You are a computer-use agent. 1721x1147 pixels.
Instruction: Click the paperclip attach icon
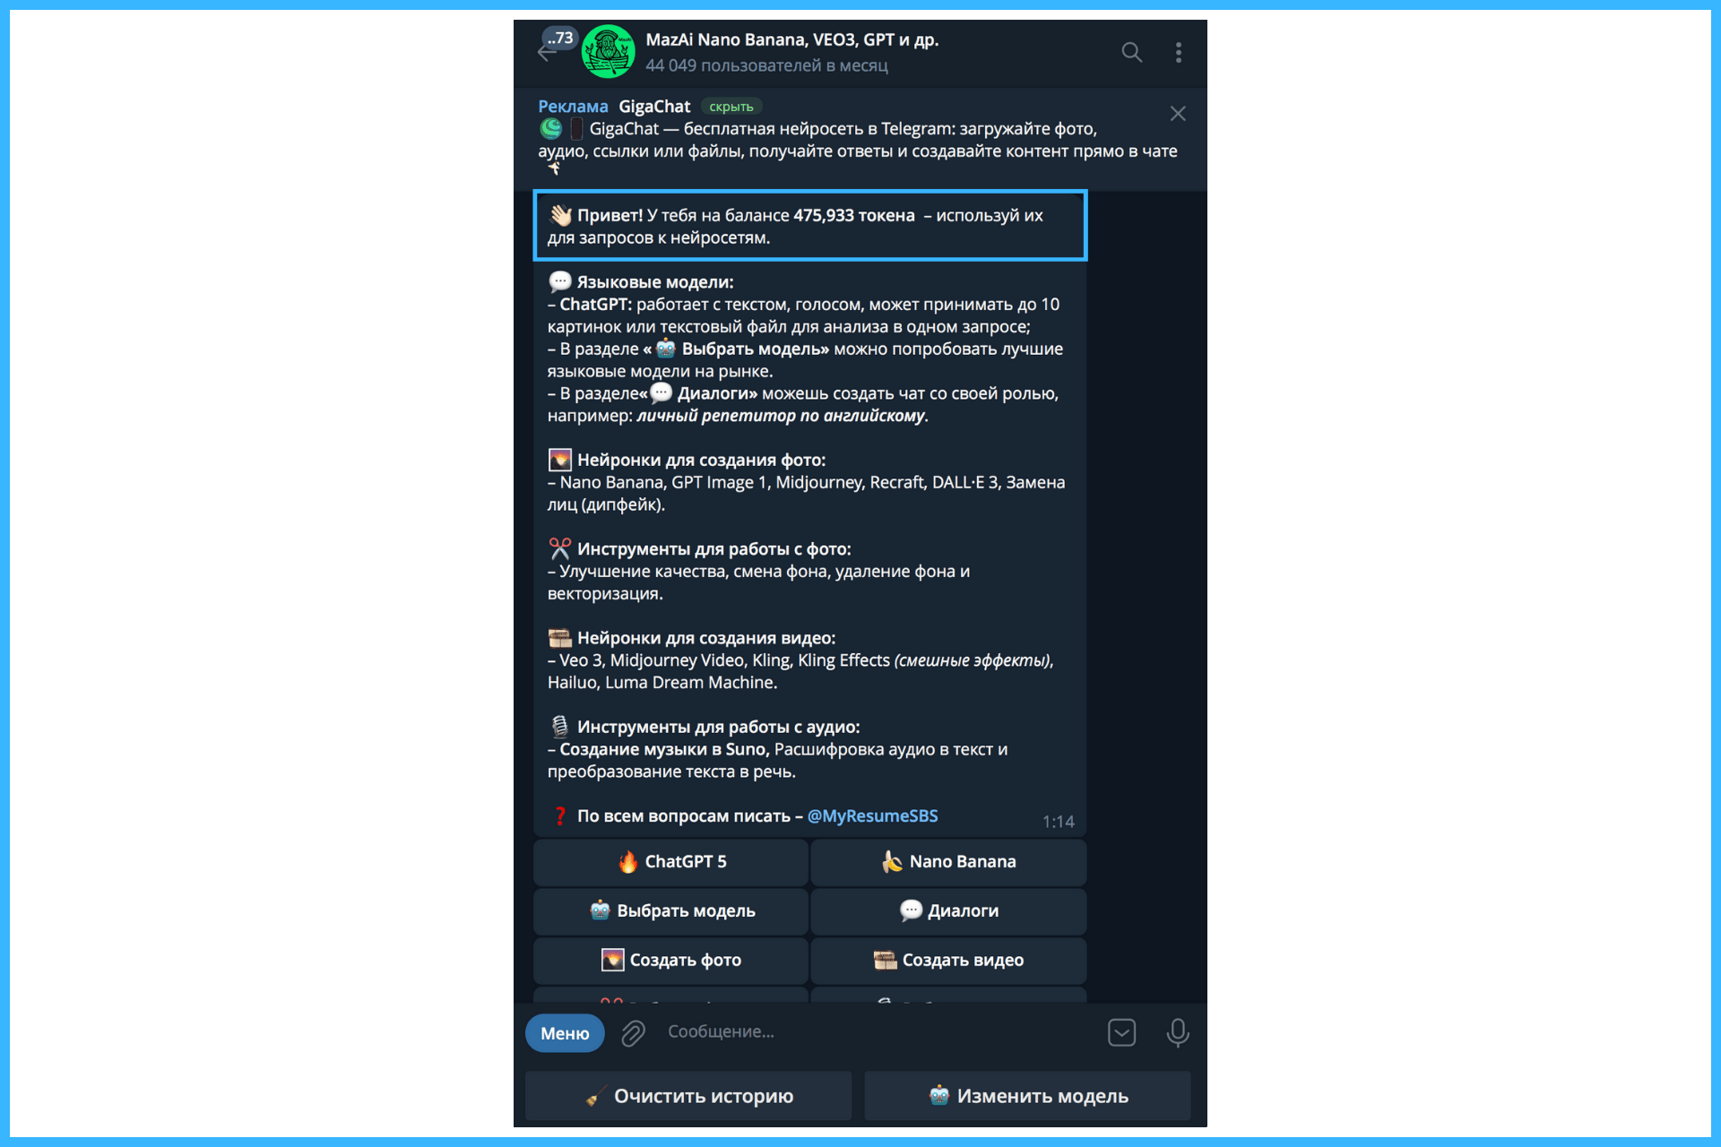[x=634, y=1033]
